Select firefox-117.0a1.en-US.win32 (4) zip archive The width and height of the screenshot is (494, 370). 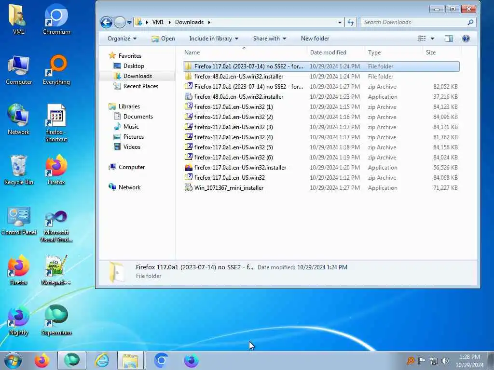click(321, 137)
